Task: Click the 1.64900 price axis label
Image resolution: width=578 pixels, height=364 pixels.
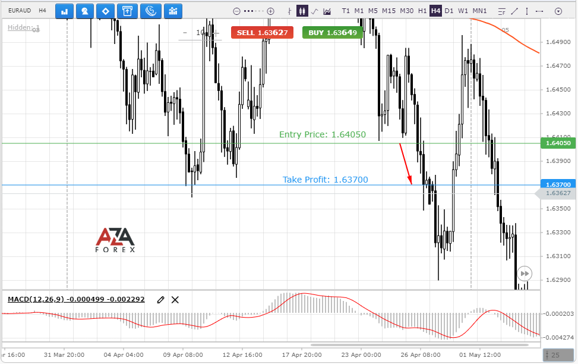Action: [558, 42]
